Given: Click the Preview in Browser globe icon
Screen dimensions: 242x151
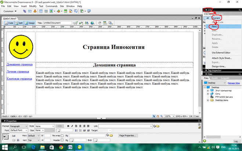Looking at the screenshot, I should pos(92,23).
